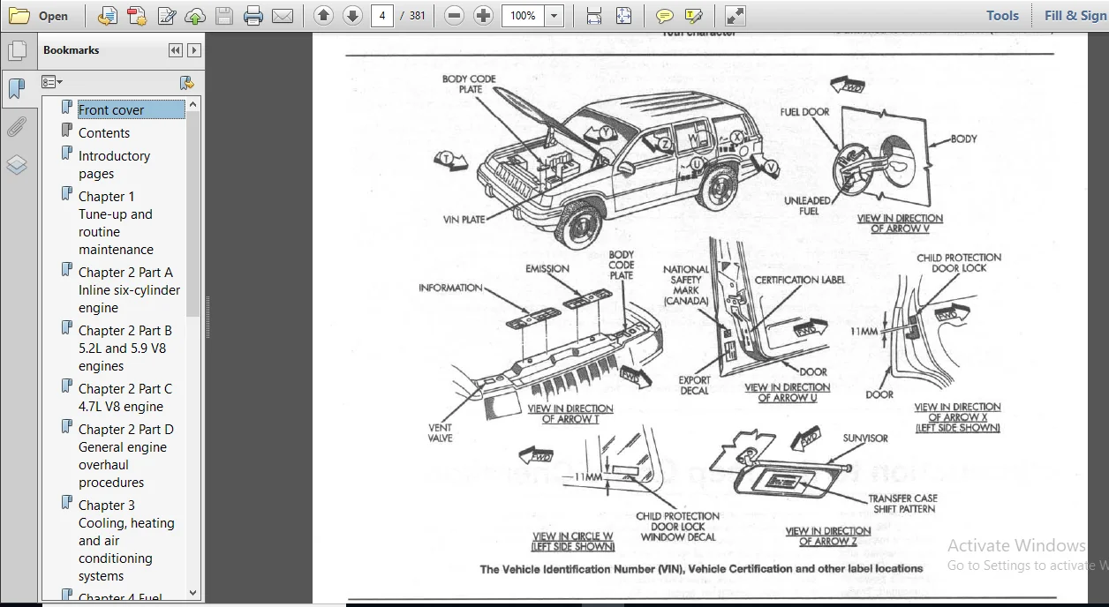The height and width of the screenshot is (607, 1109).
Task: Click the Upload to cloud icon
Action: (x=195, y=15)
